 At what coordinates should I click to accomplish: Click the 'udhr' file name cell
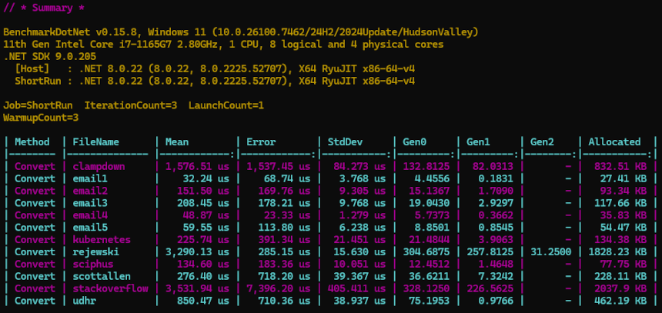84,301
